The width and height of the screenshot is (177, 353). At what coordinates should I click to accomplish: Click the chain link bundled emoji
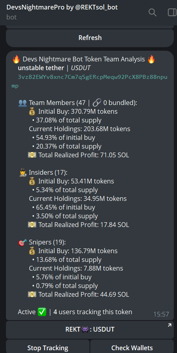(x=97, y=103)
